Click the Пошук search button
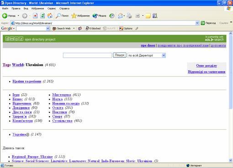The width and height of the screenshot is (233, 168). pyautogui.click(x=120, y=55)
